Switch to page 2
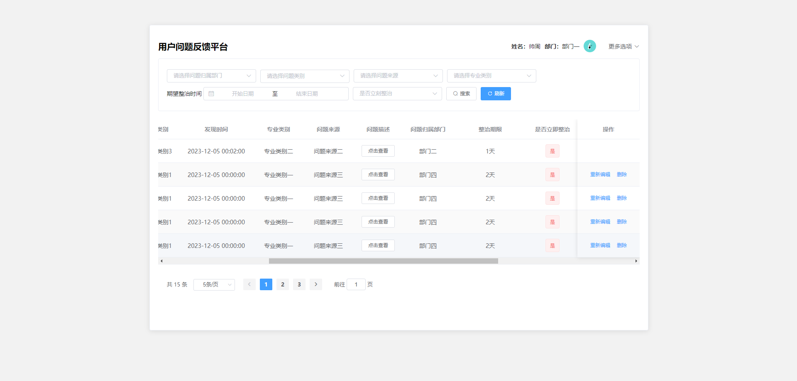 click(283, 284)
